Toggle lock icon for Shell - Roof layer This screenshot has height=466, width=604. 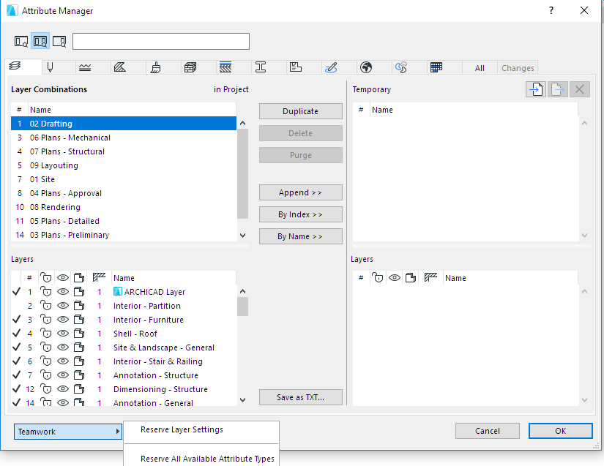coord(45,334)
